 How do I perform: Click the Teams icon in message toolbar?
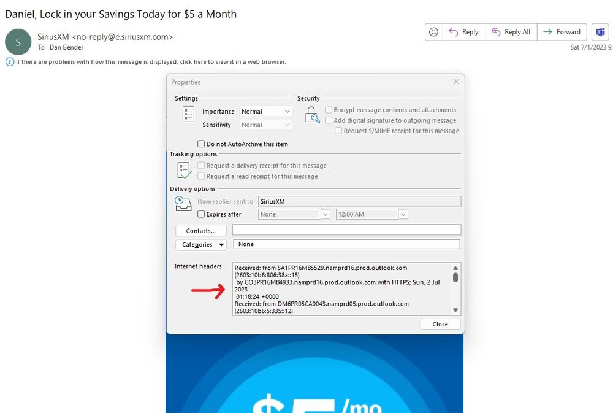(598, 32)
